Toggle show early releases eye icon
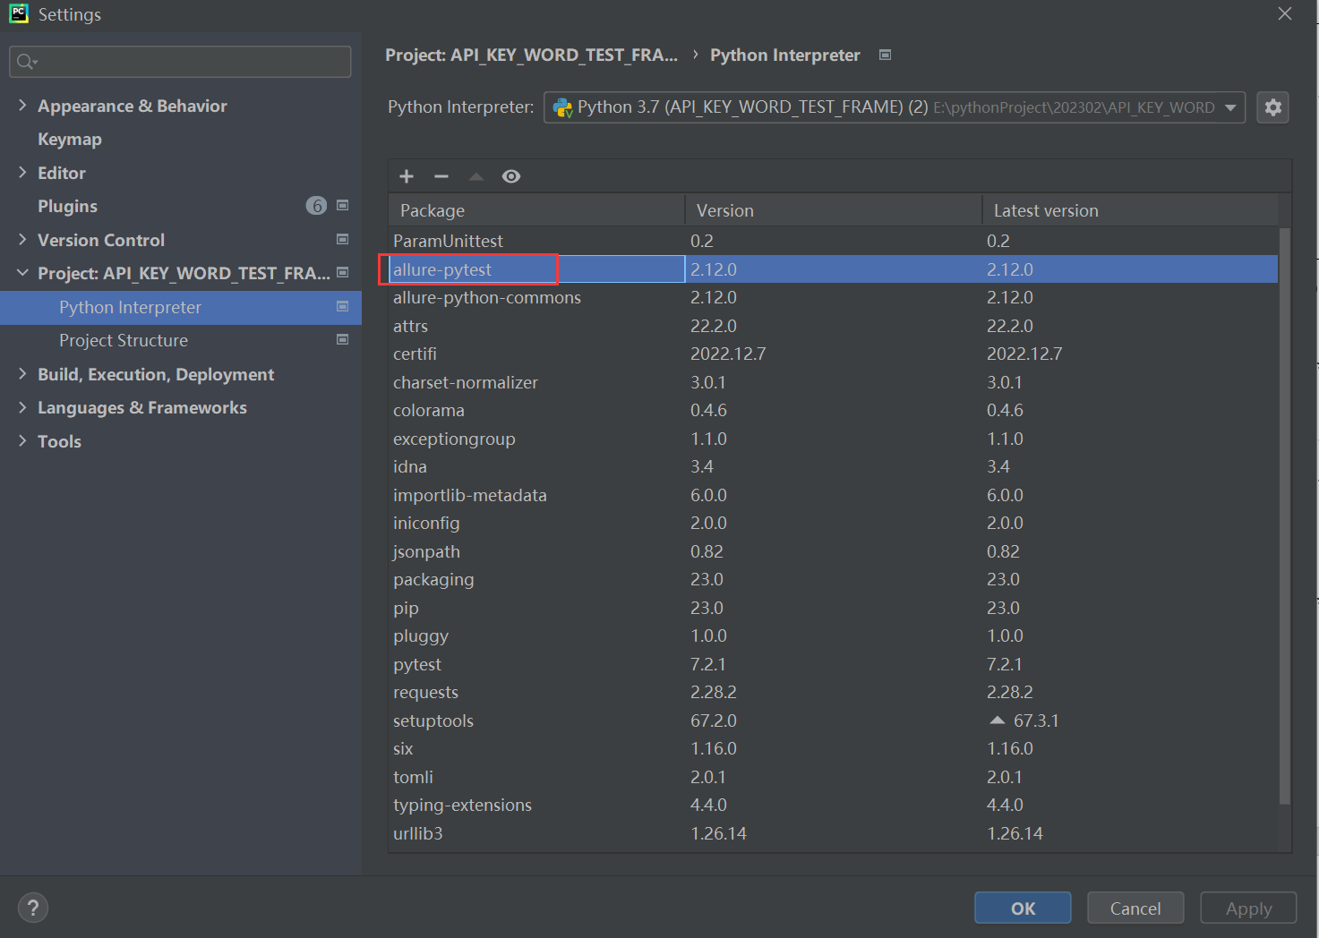Image resolution: width=1319 pixels, height=938 pixels. 511,176
